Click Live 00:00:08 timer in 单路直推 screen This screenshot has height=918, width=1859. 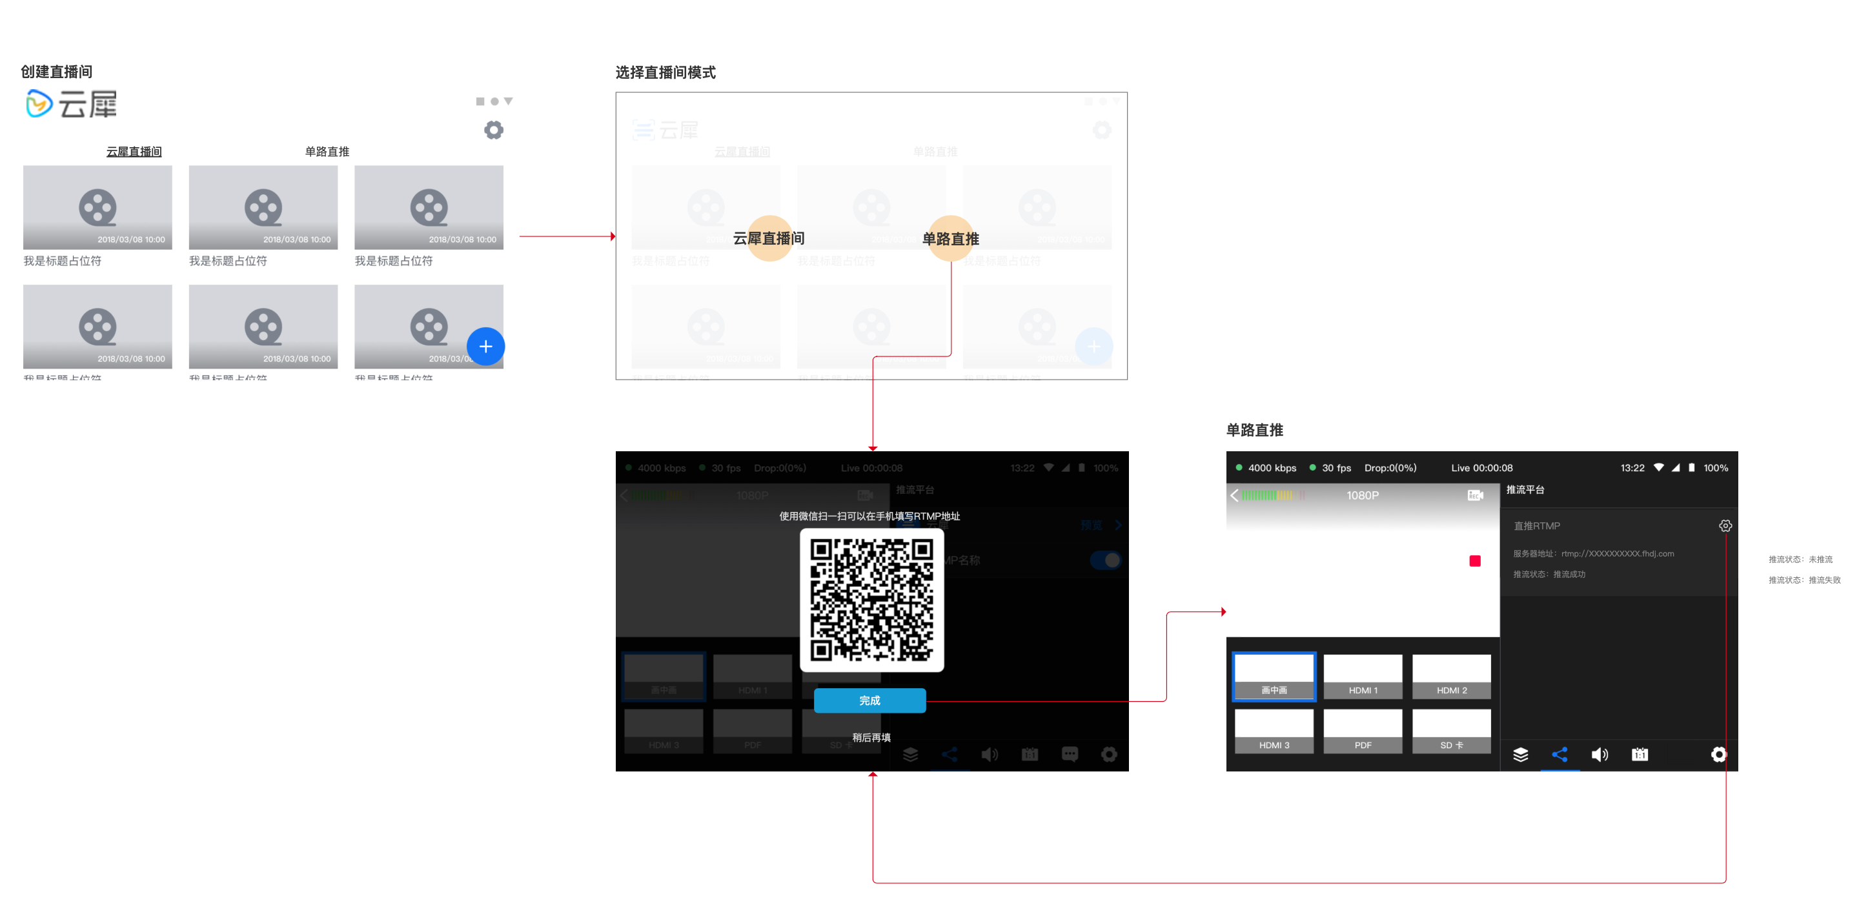(x=1481, y=467)
